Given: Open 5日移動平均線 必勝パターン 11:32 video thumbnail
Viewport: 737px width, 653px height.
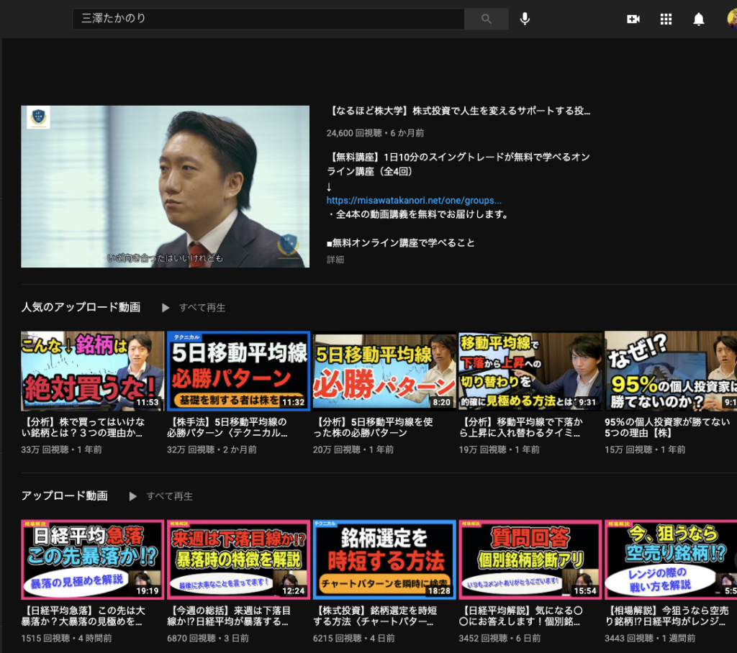Looking at the screenshot, I should (x=238, y=371).
